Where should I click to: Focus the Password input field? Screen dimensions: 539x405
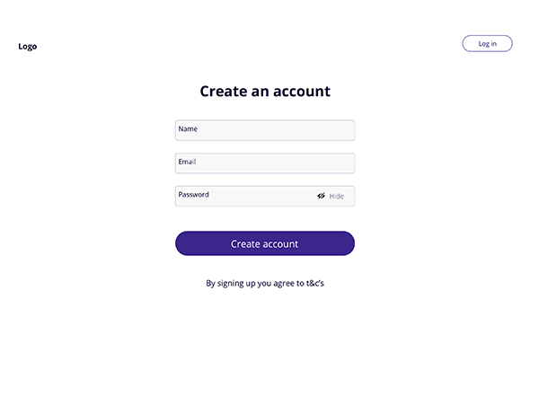243,196
